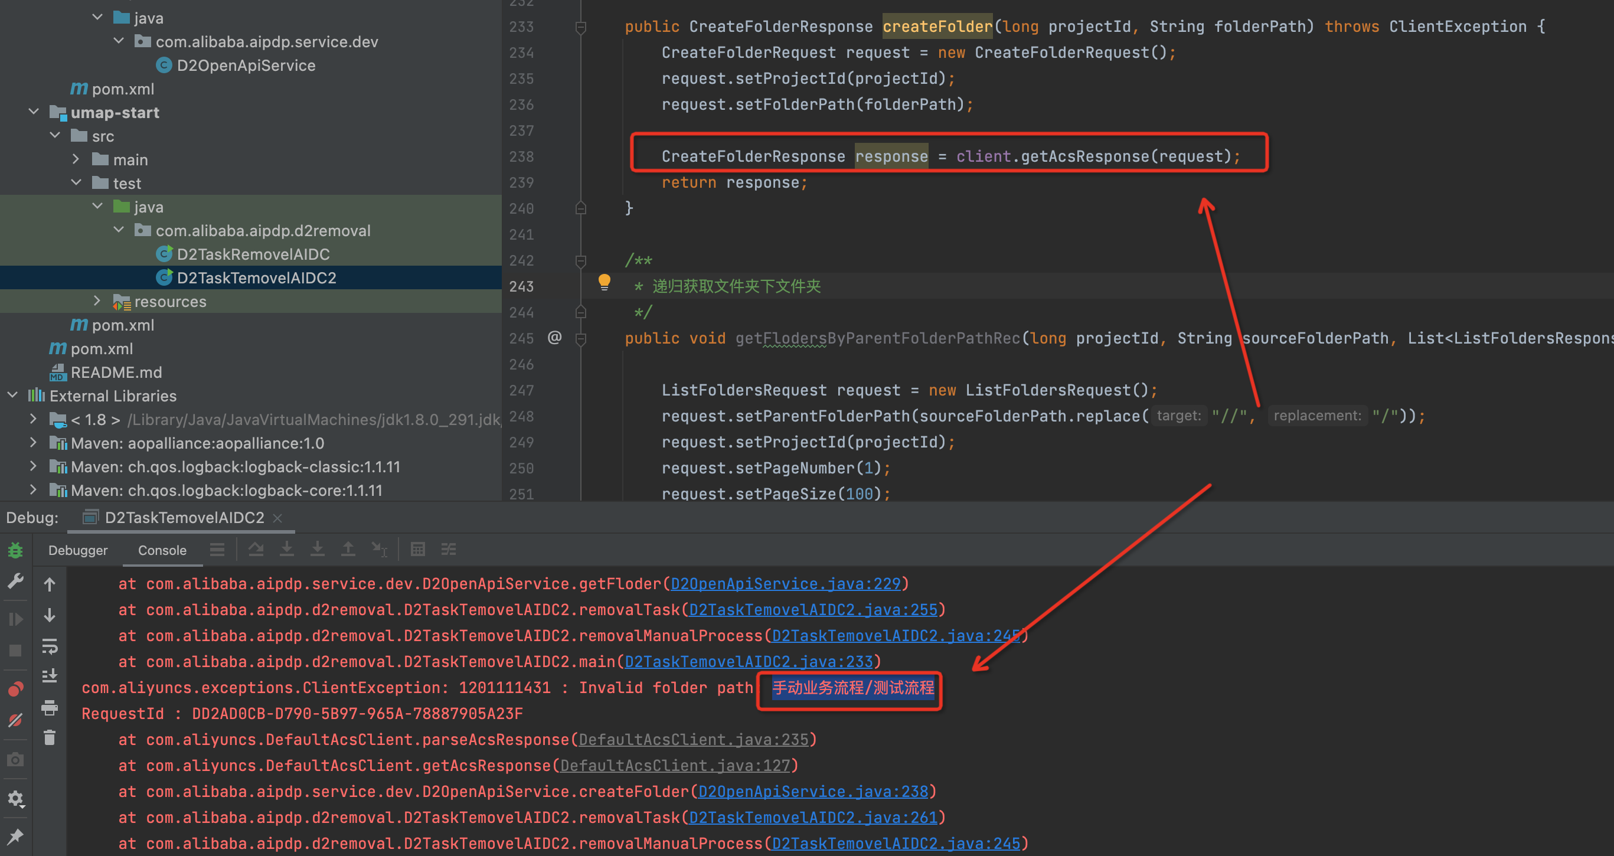Expand Maven aopalliance:1.0 library
Screen dimensions: 1614x856
tap(34, 442)
